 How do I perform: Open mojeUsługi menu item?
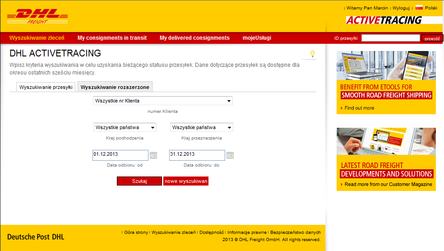click(x=257, y=38)
